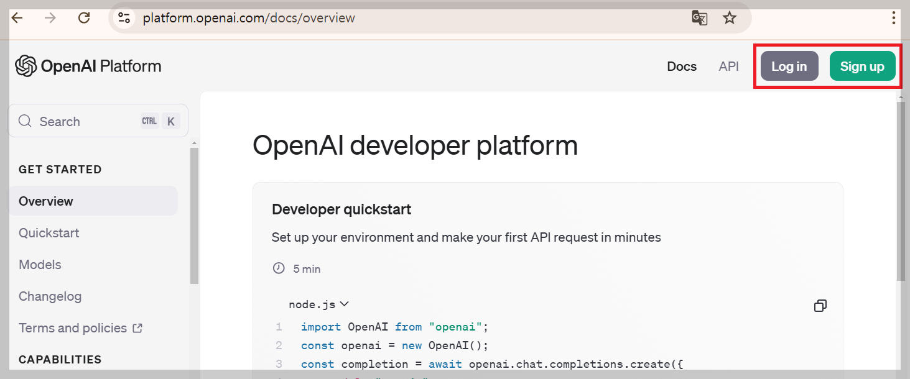Screen dimensions: 910x379
Task: Select Overview in the sidebar
Action: [93, 201]
